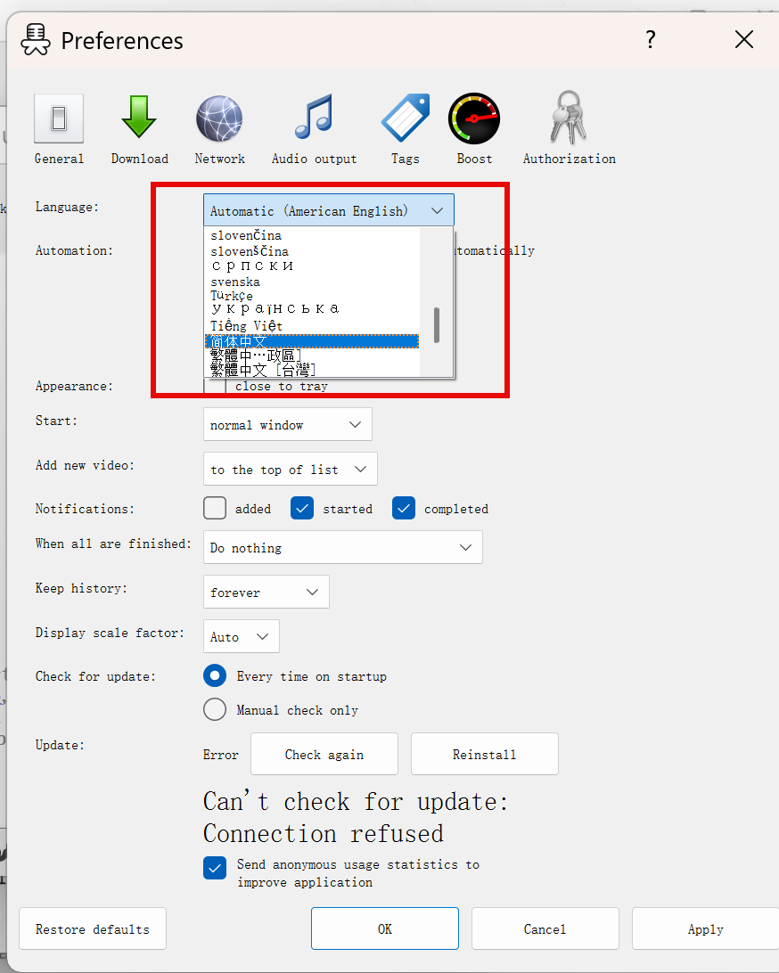This screenshot has height=973, width=779.
Task: Click the 'Check again' button
Action: [324, 754]
